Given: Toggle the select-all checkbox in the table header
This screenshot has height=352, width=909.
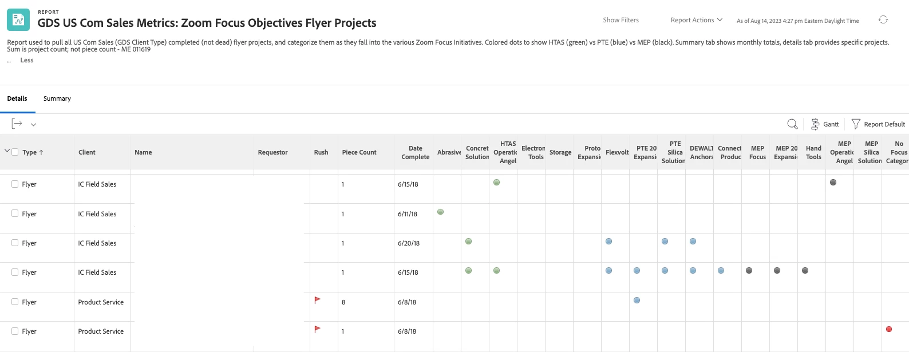Looking at the screenshot, I should point(15,152).
